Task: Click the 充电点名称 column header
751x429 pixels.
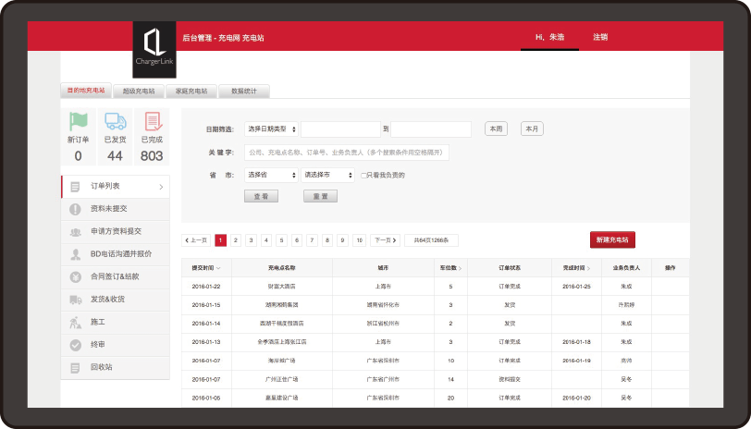Action: click(x=281, y=268)
